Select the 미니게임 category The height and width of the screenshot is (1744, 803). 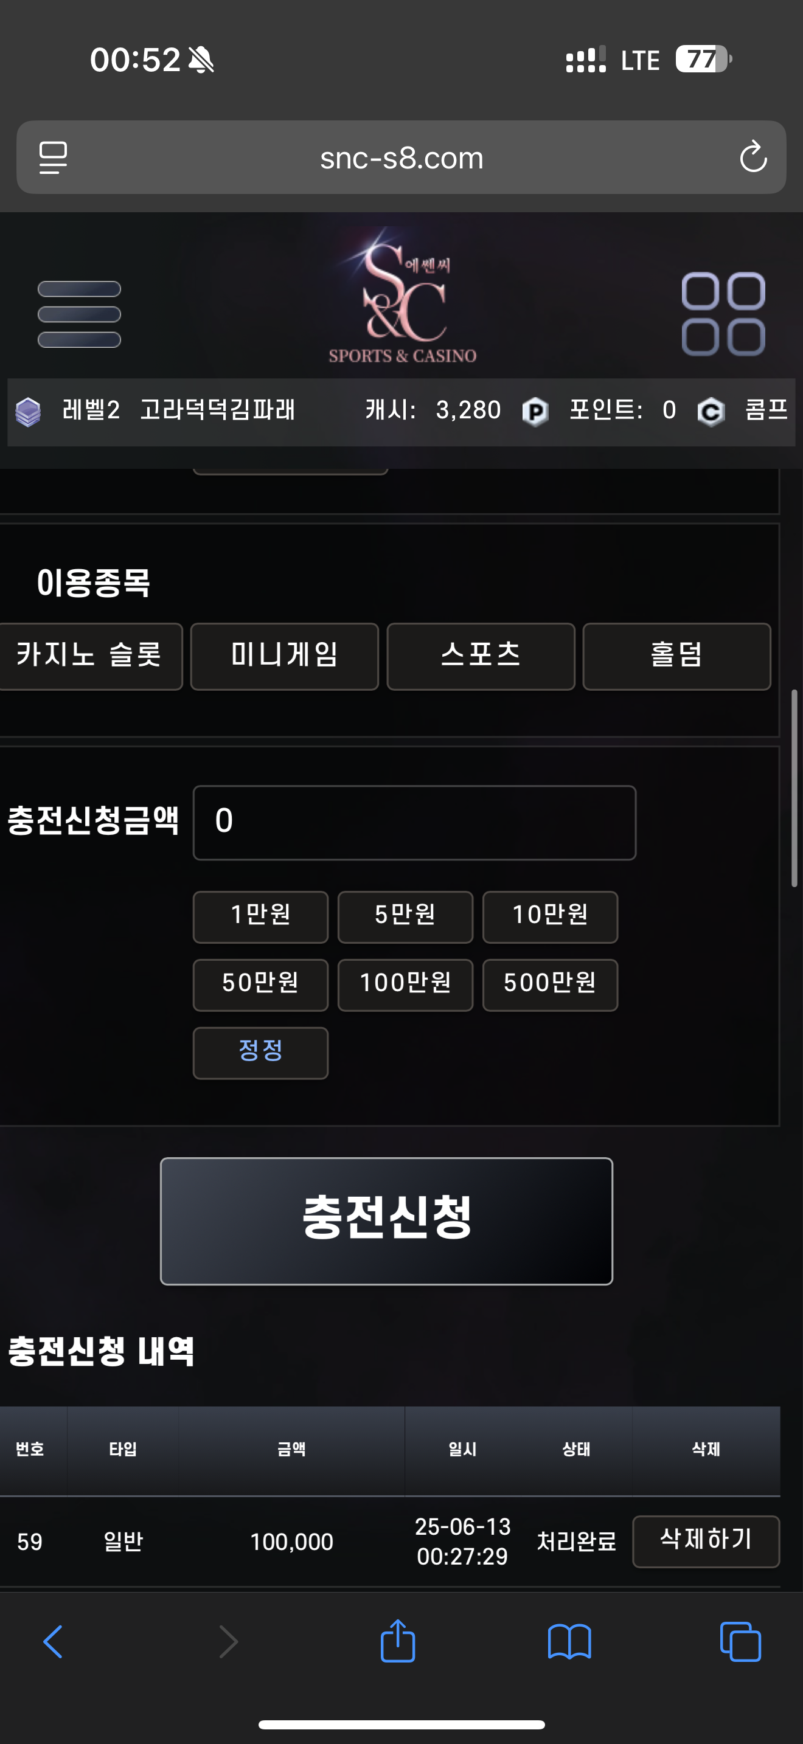click(x=284, y=656)
